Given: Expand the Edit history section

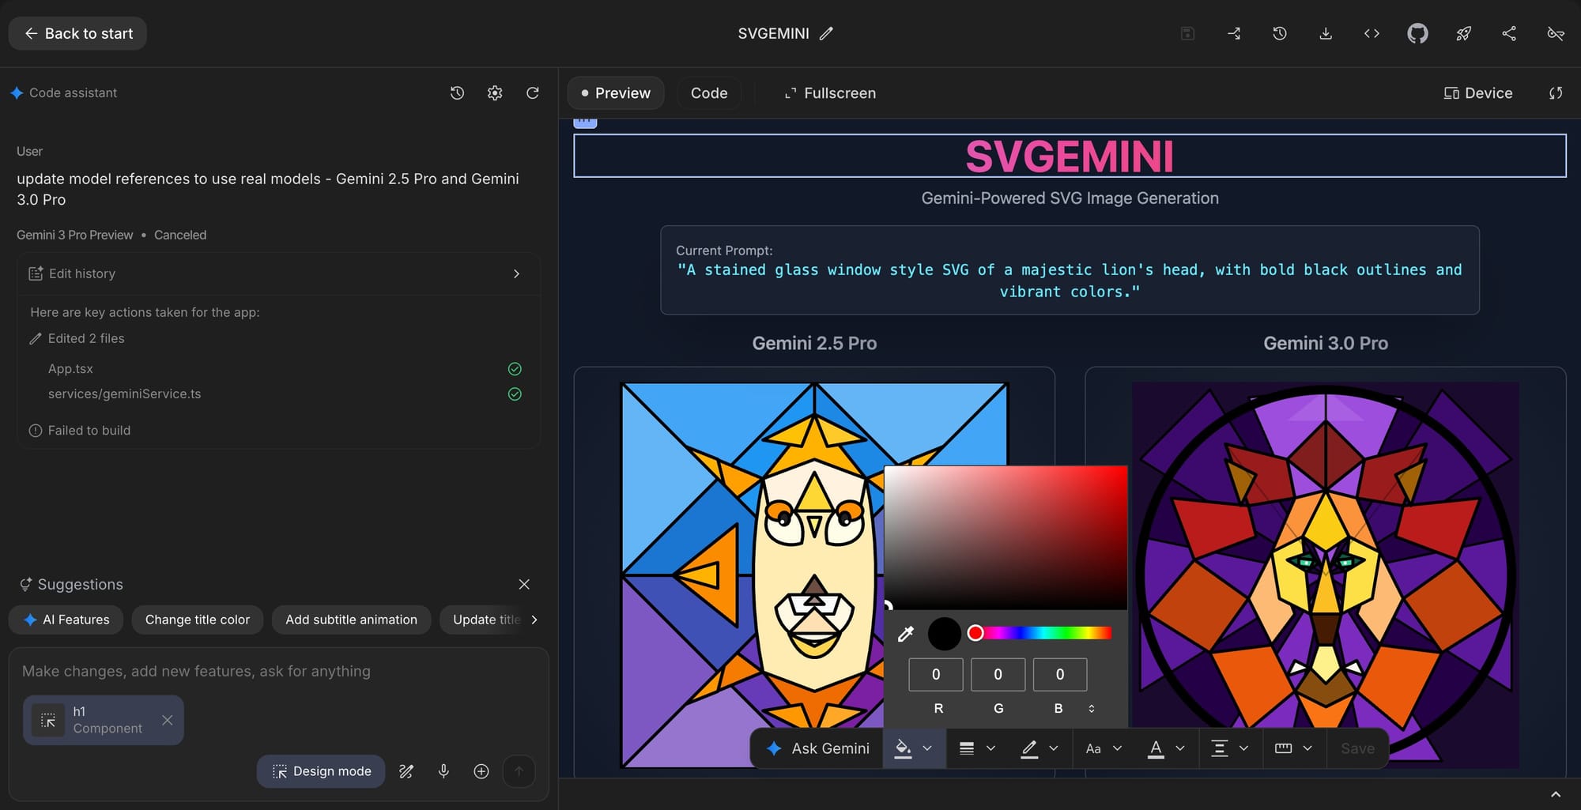Looking at the screenshot, I should coord(516,273).
